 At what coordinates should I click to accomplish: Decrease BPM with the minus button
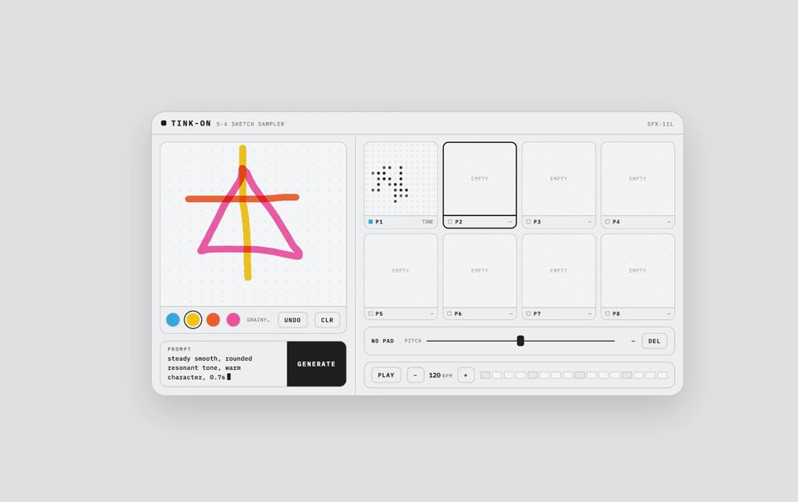coord(416,376)
